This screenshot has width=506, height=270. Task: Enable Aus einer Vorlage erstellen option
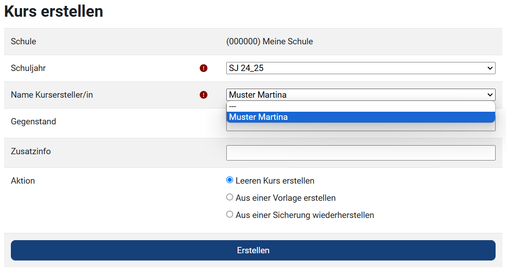(x=230, y=198)
